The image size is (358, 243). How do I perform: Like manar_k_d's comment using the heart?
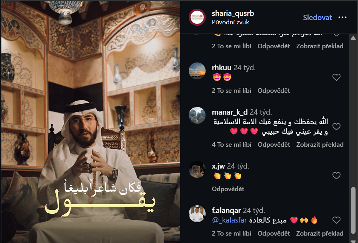point(336,127)
